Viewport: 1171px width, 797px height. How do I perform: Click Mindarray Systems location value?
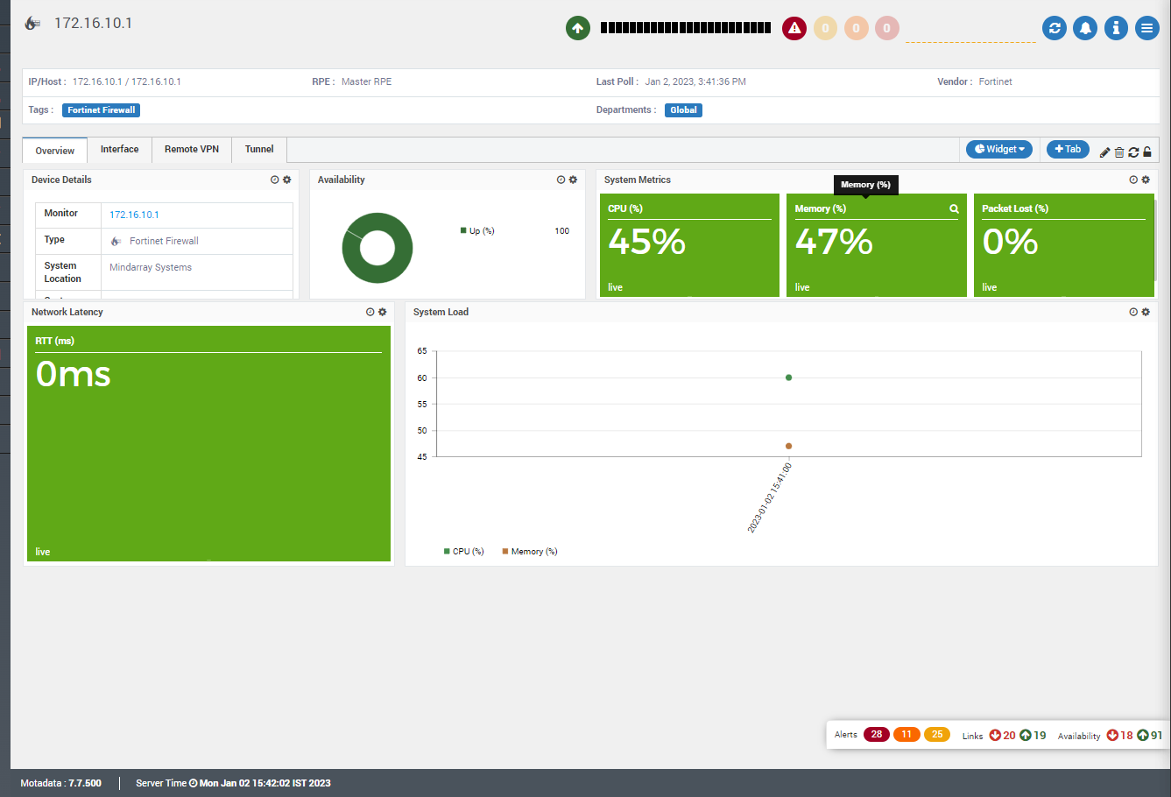151,267
